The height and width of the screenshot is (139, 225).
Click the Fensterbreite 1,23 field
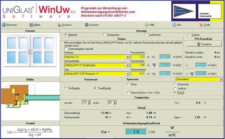point(138,57)
